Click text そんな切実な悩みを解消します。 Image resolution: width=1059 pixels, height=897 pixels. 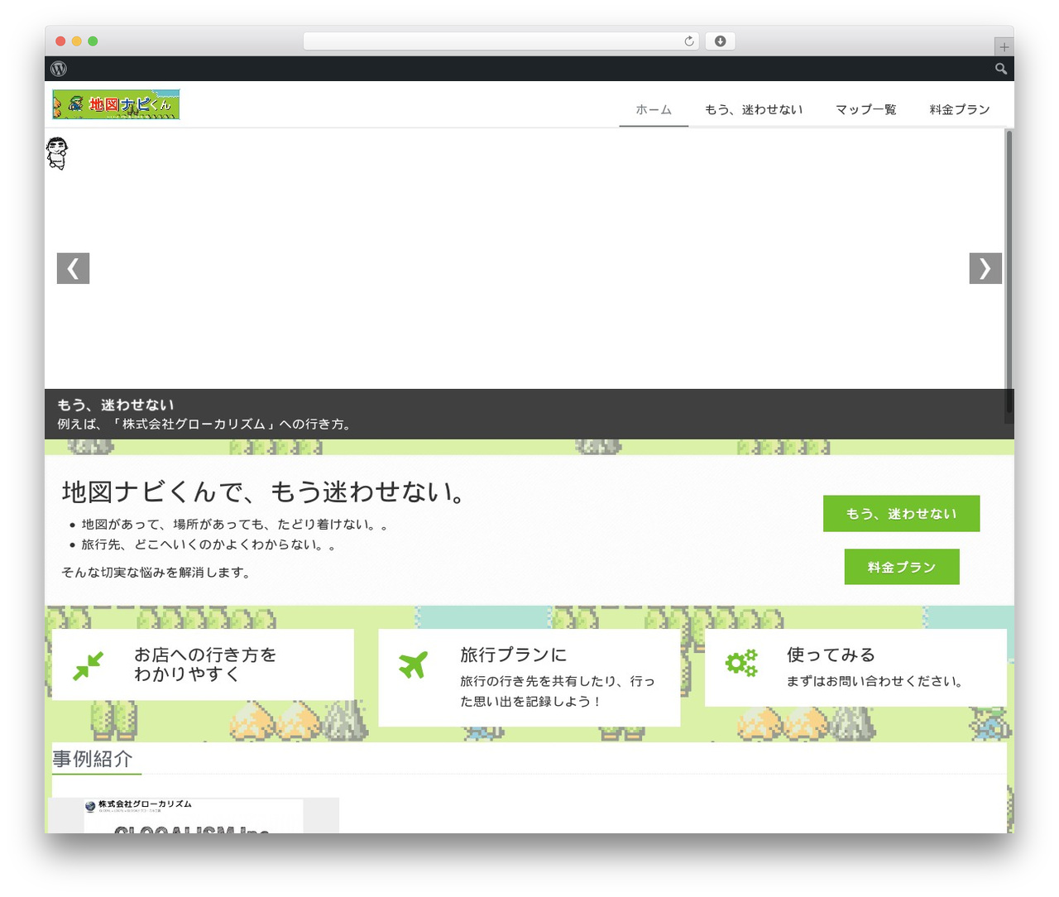pos(157,572)
